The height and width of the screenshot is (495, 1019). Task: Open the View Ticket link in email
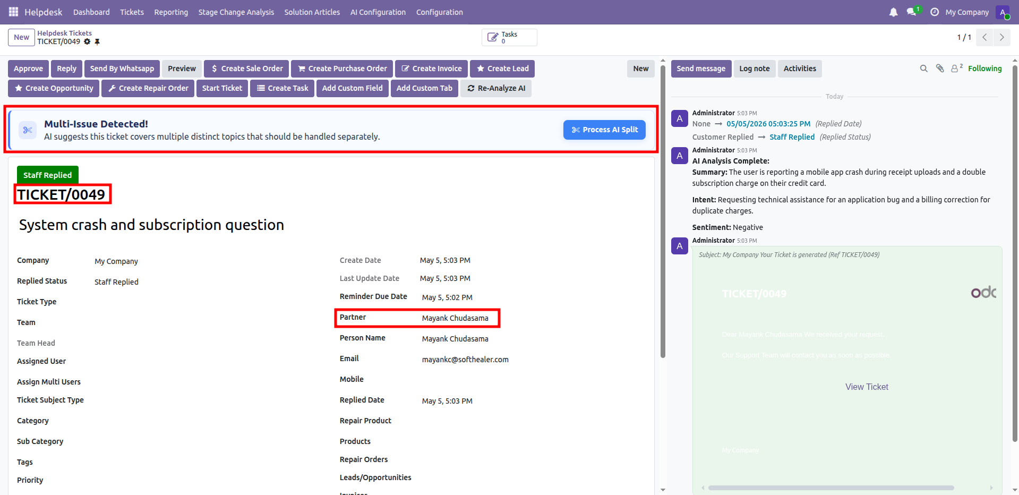pos(867,387)
